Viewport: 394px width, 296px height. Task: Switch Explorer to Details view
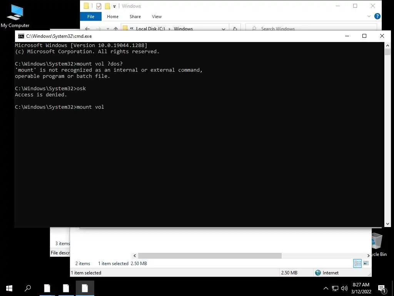(357, 264)
